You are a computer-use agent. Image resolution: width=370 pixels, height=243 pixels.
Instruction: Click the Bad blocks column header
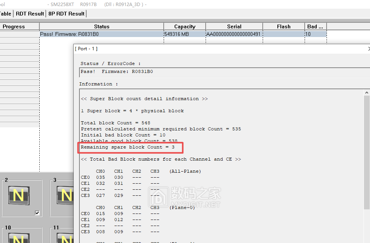point(315,26)
